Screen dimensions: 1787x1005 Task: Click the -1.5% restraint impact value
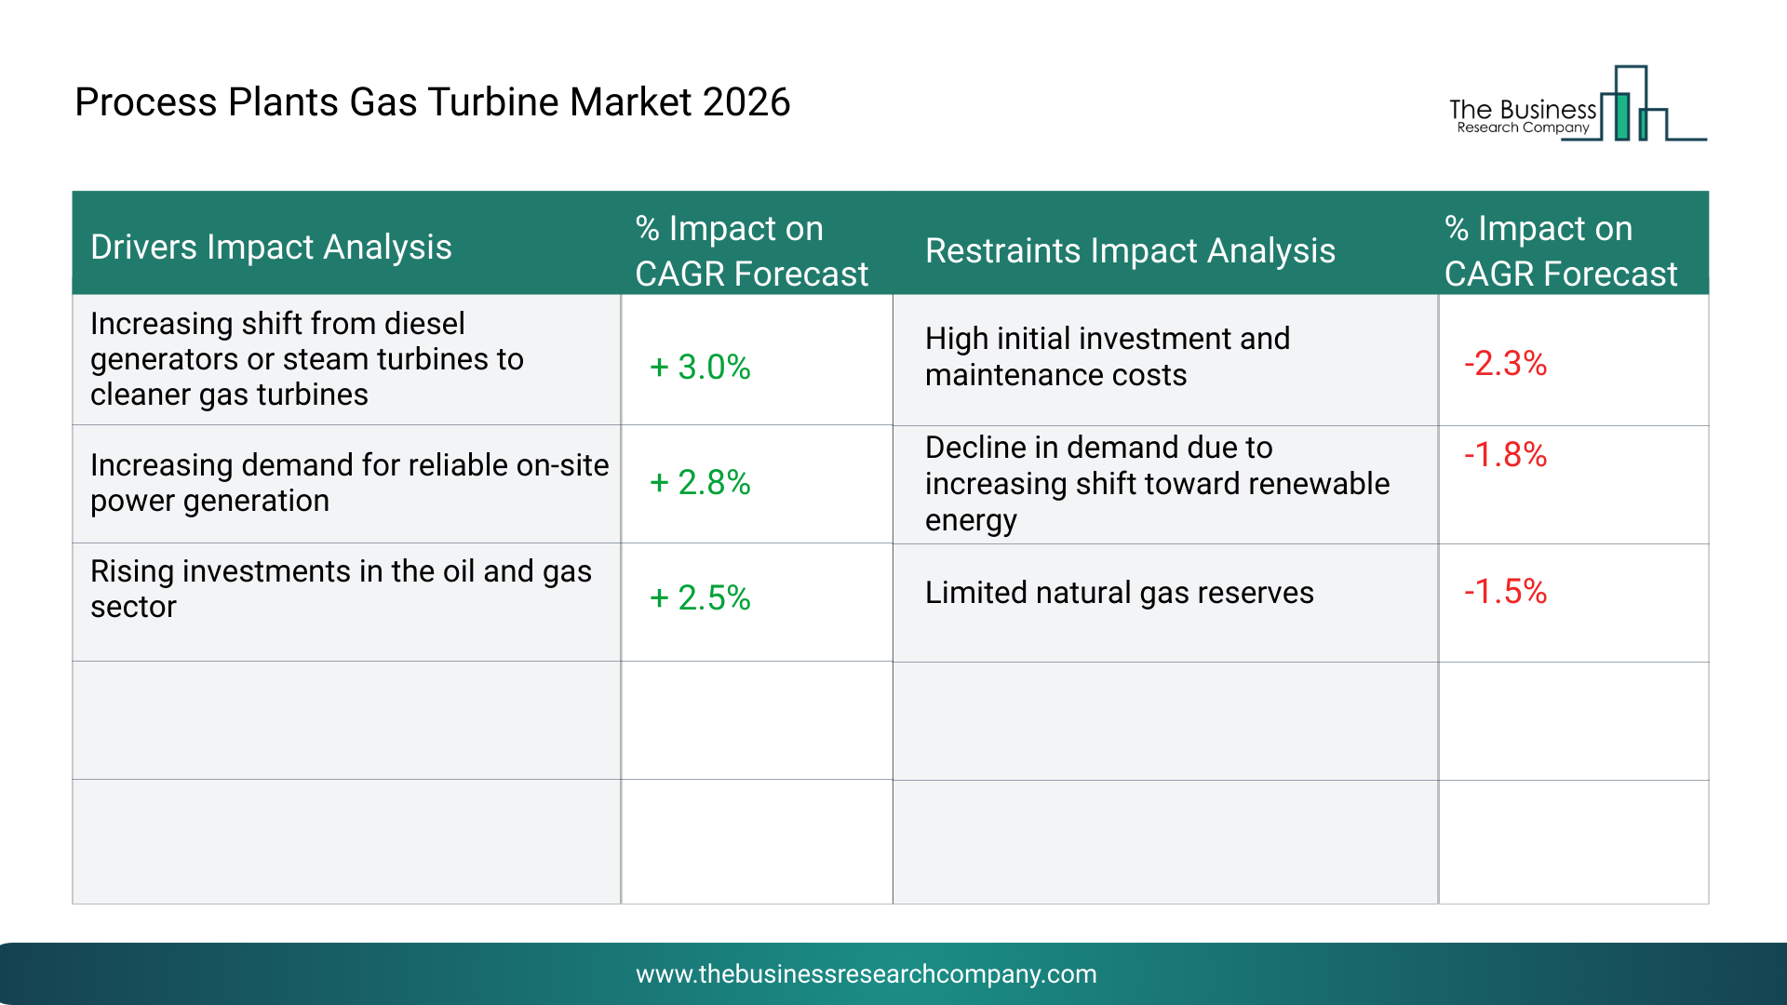pyautogui.click(x=1505, y=591)
